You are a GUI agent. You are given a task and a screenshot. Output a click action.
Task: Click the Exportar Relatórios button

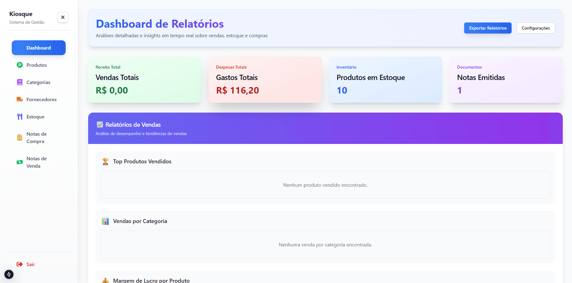[x=488, y=28]
